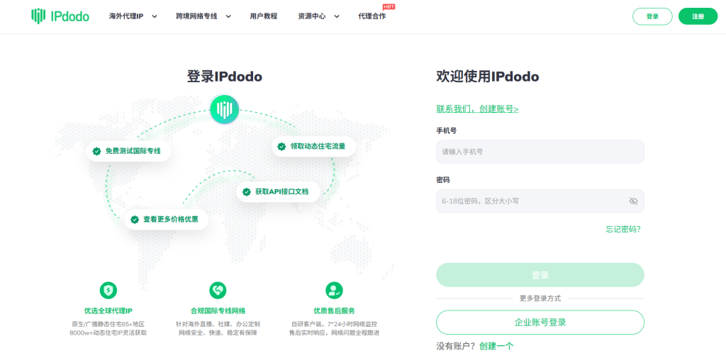Click the support icon above 优质售后服务
Screen dimensions: 726x363
[x=334, y=290]
